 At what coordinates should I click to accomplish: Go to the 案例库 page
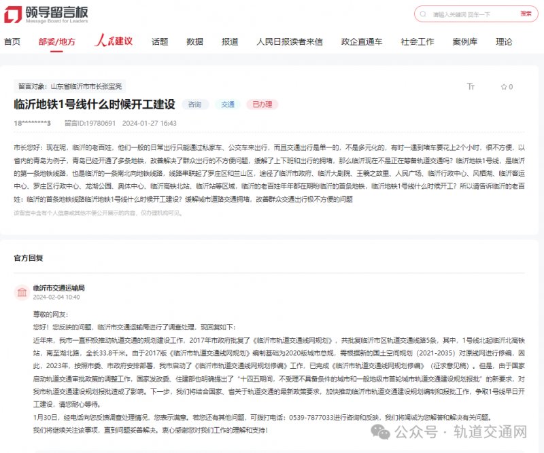465,41
